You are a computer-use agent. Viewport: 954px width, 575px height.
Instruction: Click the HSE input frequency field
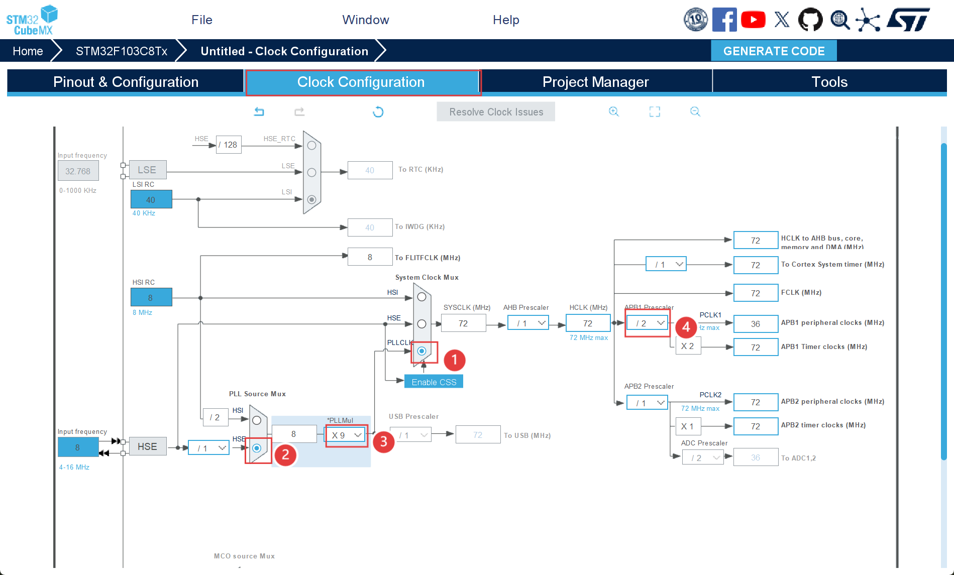point(78,447)
